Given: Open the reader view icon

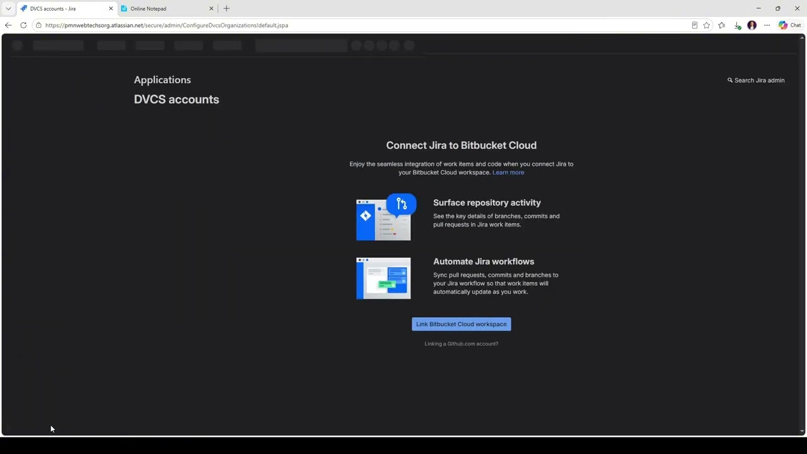Looking at the screenshot, I should pyautogui.click(x=694, y=25).
